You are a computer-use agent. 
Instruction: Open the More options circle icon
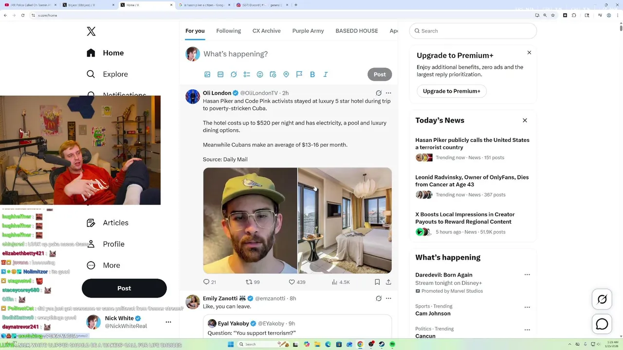91,265
